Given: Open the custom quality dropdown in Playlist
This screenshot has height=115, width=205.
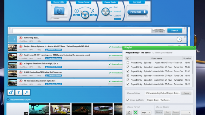Looking at the screenshot, I should pyautogui.click(x=186, y=112).
